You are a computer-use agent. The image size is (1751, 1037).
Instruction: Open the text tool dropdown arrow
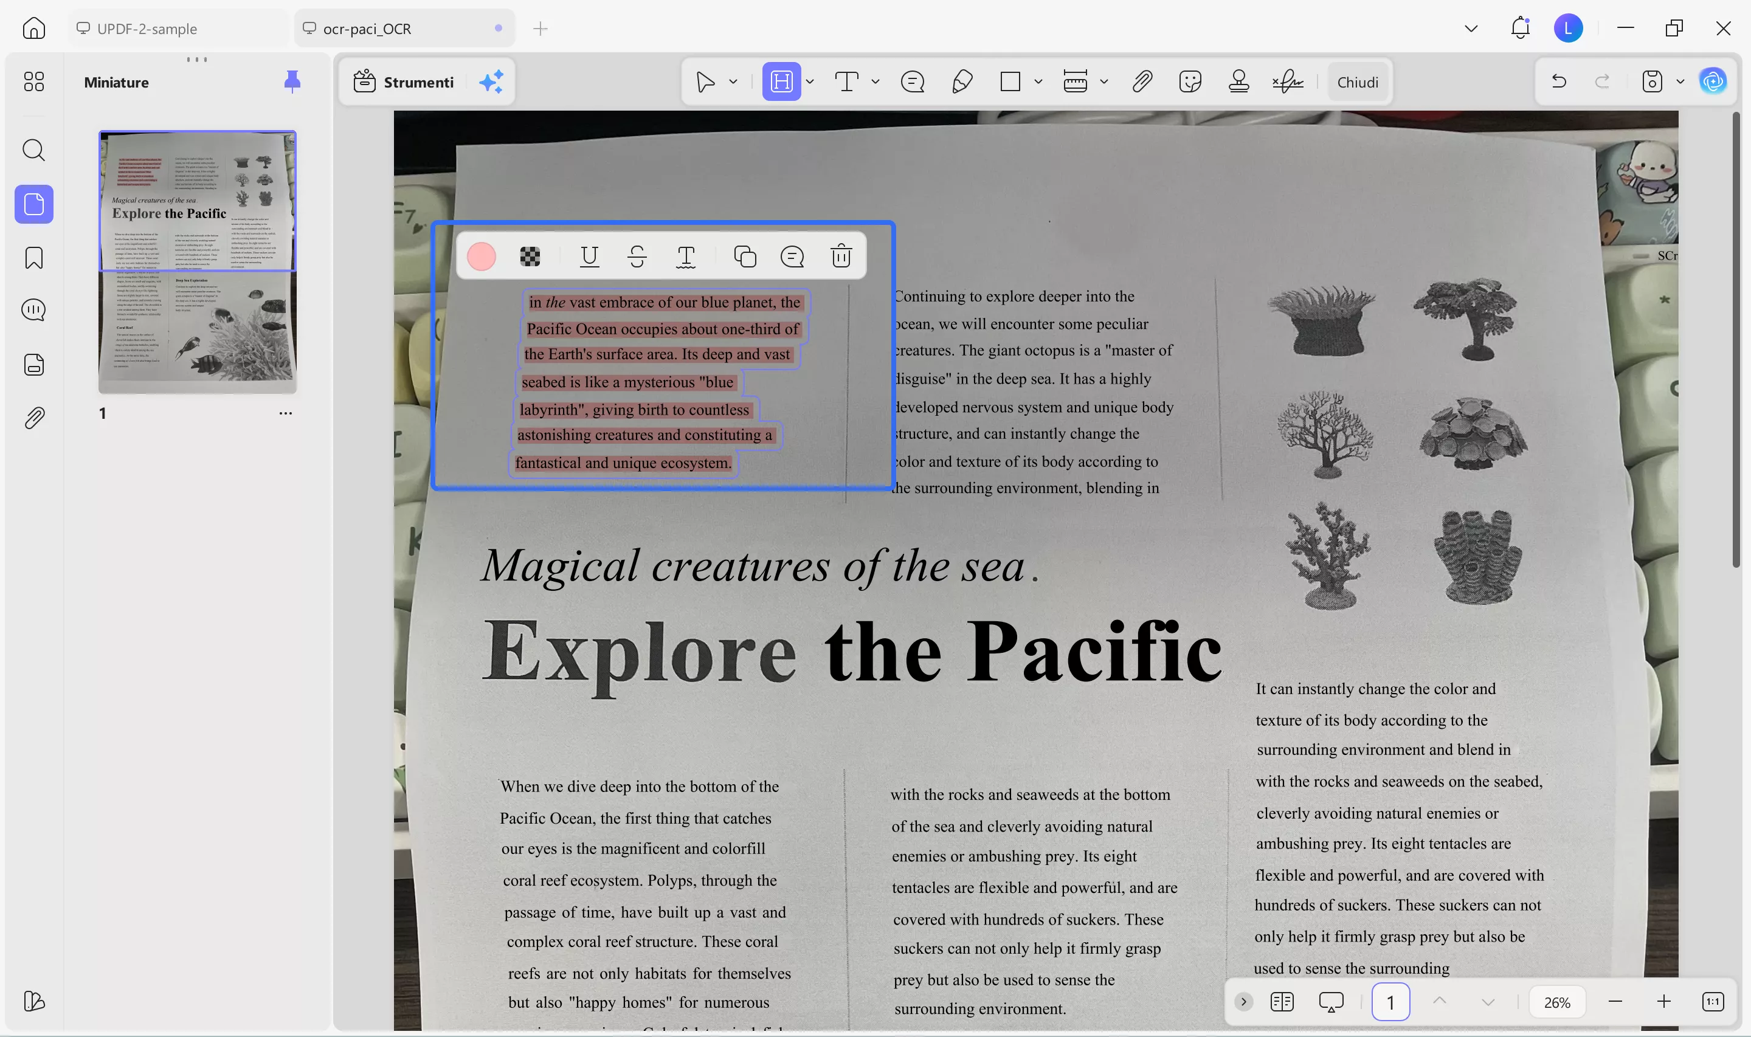pyautogui.click(x=874, y=81)
